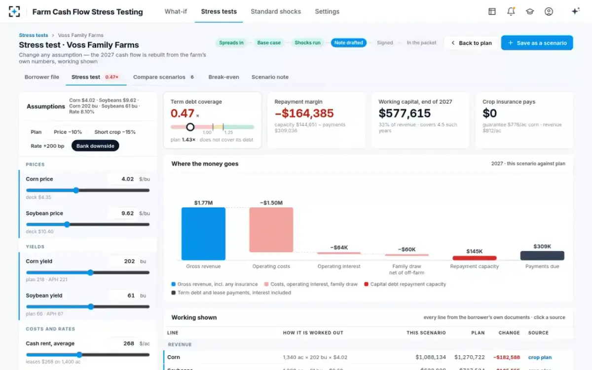Open Standard shocks tab
This screenshot has width=592, height=370.
[x=276, y=11]
